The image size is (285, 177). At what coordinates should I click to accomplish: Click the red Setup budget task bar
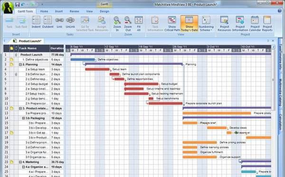(141, 84)
